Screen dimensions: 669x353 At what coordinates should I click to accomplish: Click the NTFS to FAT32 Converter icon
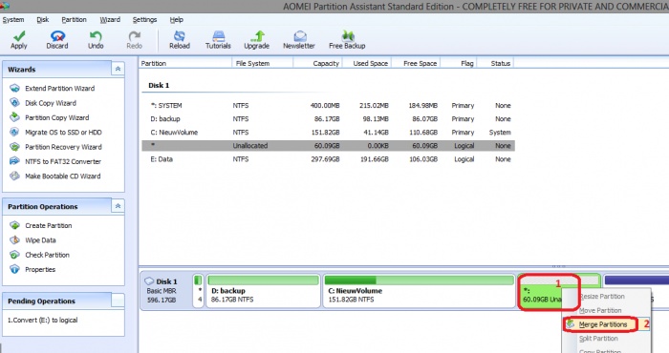(15, 161)
